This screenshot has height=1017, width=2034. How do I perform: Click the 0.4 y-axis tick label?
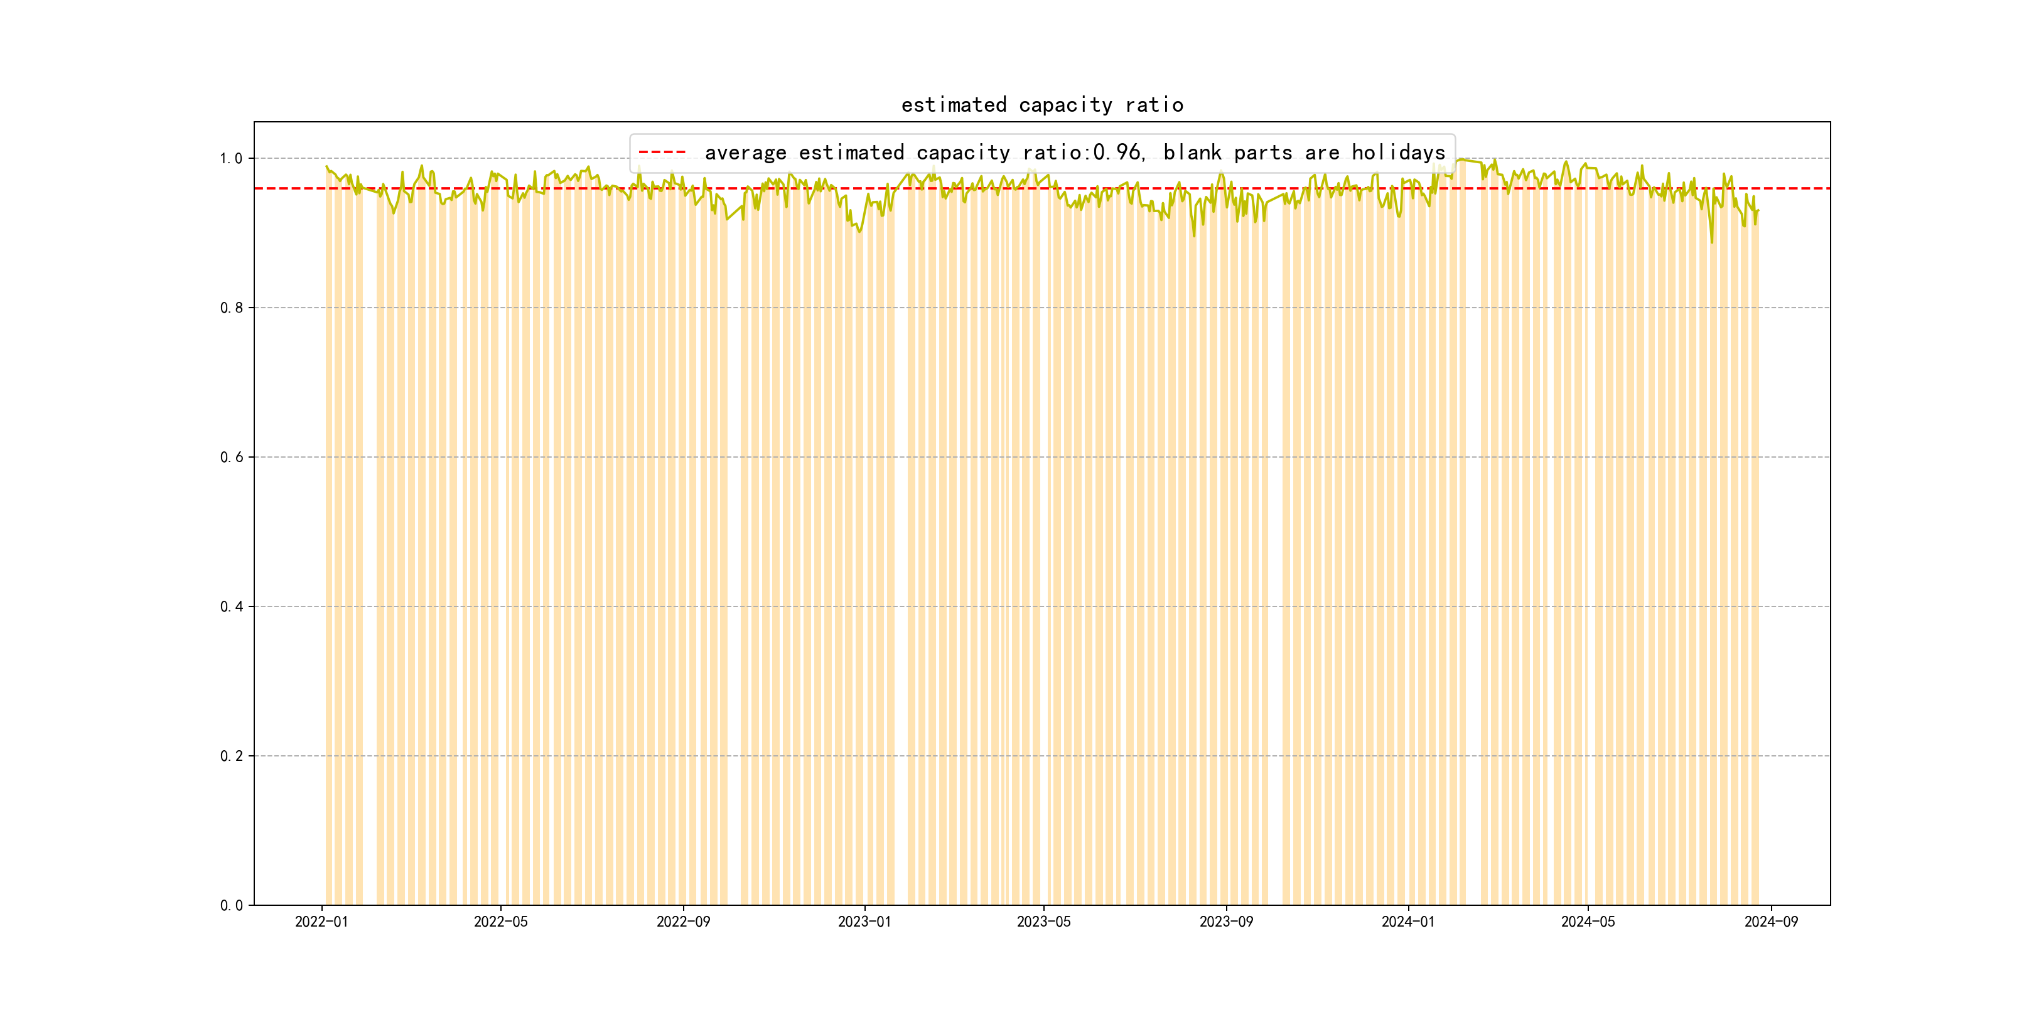[x=230, y=606]
